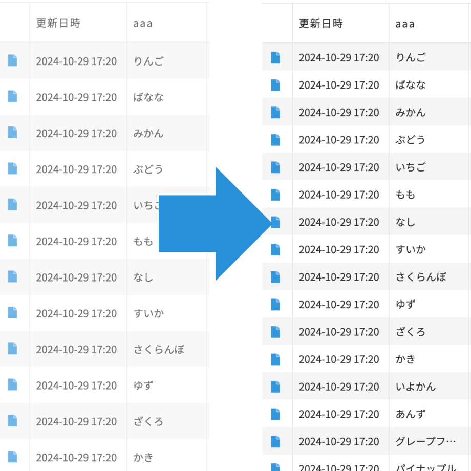The height and width of the screenshot is (471, 471).
Task: Click the すいか file icon in left table
Action: [12, 313]
